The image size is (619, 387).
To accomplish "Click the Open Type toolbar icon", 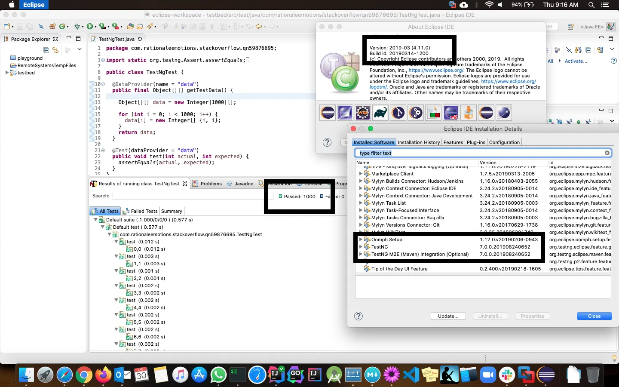I will click(131, 26).
